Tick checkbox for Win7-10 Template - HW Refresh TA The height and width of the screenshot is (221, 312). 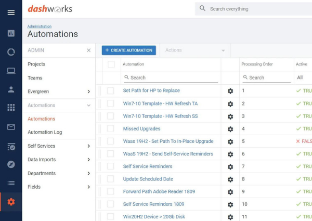pos(110,103)
